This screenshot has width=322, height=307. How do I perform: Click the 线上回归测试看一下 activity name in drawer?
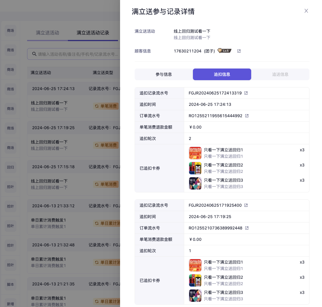pyautogui.click(x=192, y=31)
